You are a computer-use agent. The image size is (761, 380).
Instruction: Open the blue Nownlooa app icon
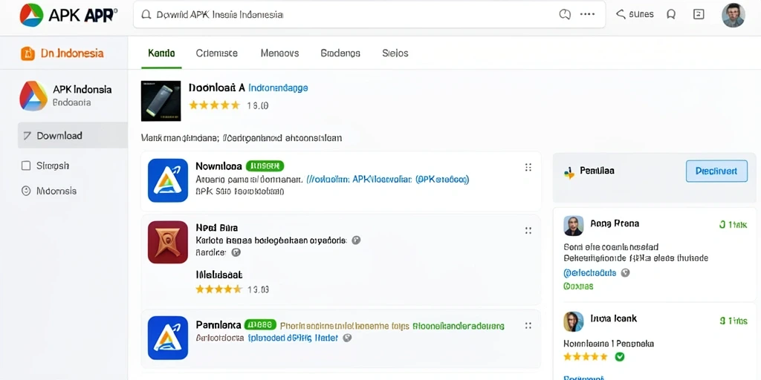coord(167,180)
